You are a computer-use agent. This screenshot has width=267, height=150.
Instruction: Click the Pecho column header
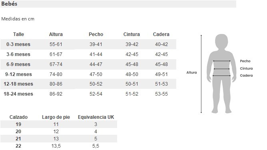pos(96,34)
